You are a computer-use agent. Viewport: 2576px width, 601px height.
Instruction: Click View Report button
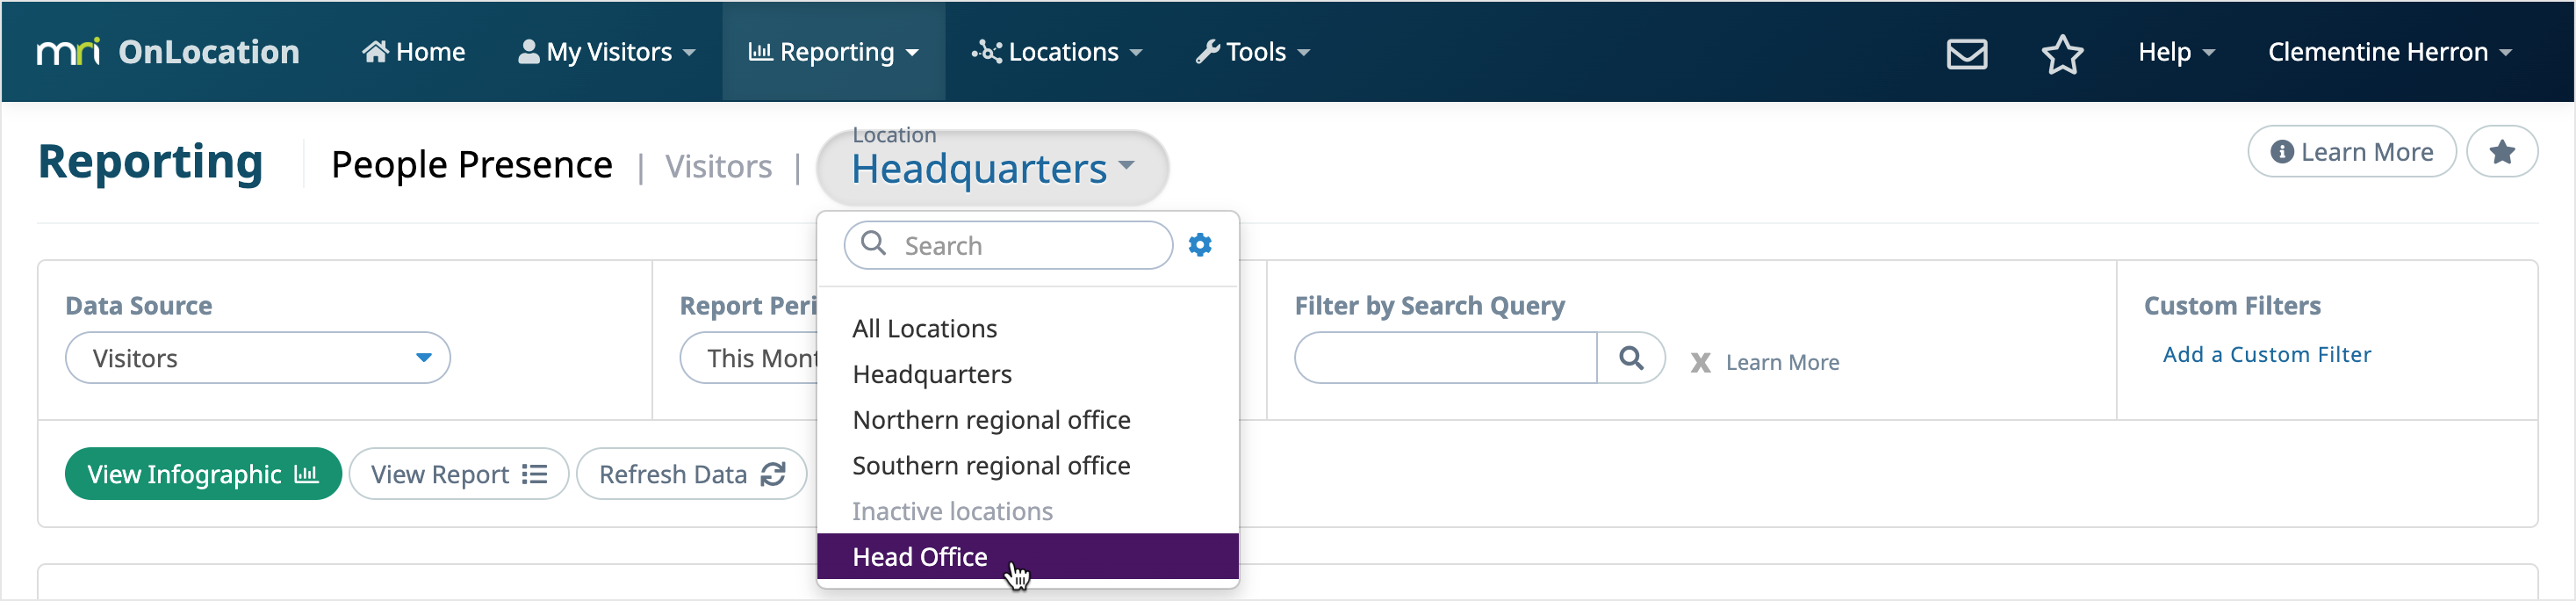coord(459,474)
